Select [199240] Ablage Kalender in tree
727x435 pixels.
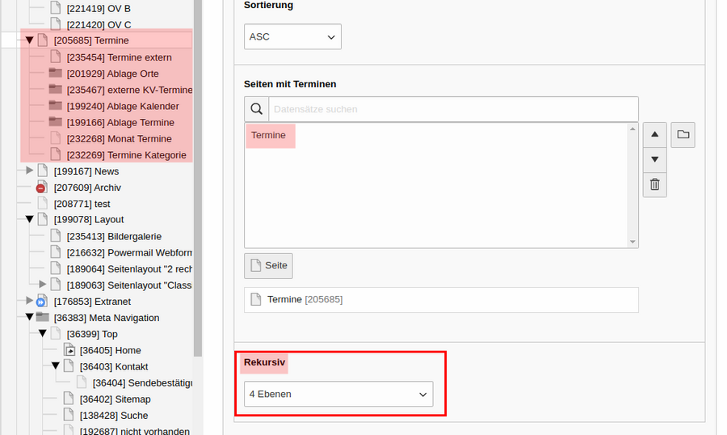(x=123, y=106)
